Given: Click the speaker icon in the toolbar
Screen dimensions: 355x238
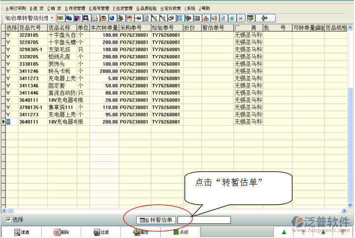Looking at the screenshot, I should tap(214, 18).
